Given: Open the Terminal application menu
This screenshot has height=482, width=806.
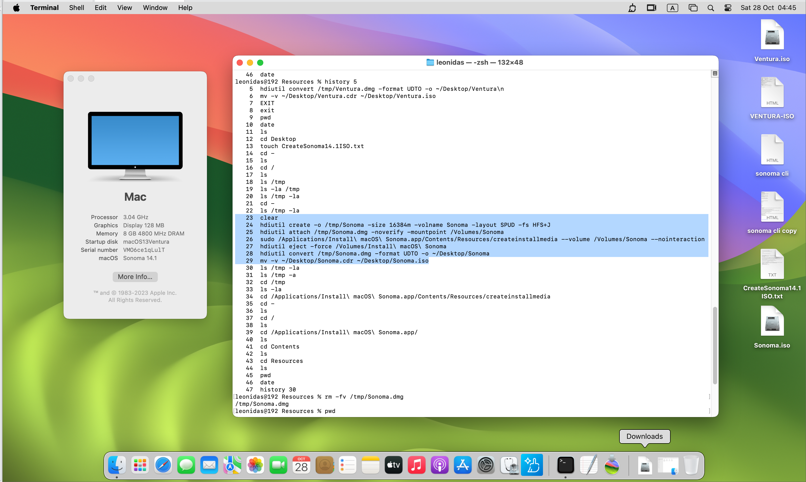Looking at the screenshot, I should 44,7.
